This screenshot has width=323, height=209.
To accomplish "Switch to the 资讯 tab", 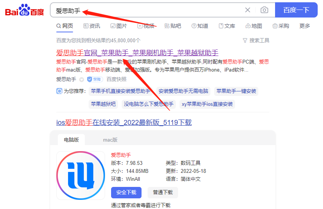I will 92,26.
